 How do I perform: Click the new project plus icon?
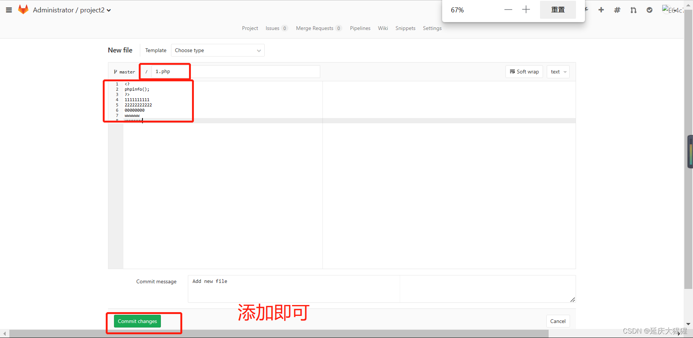[x=601, y=10]
